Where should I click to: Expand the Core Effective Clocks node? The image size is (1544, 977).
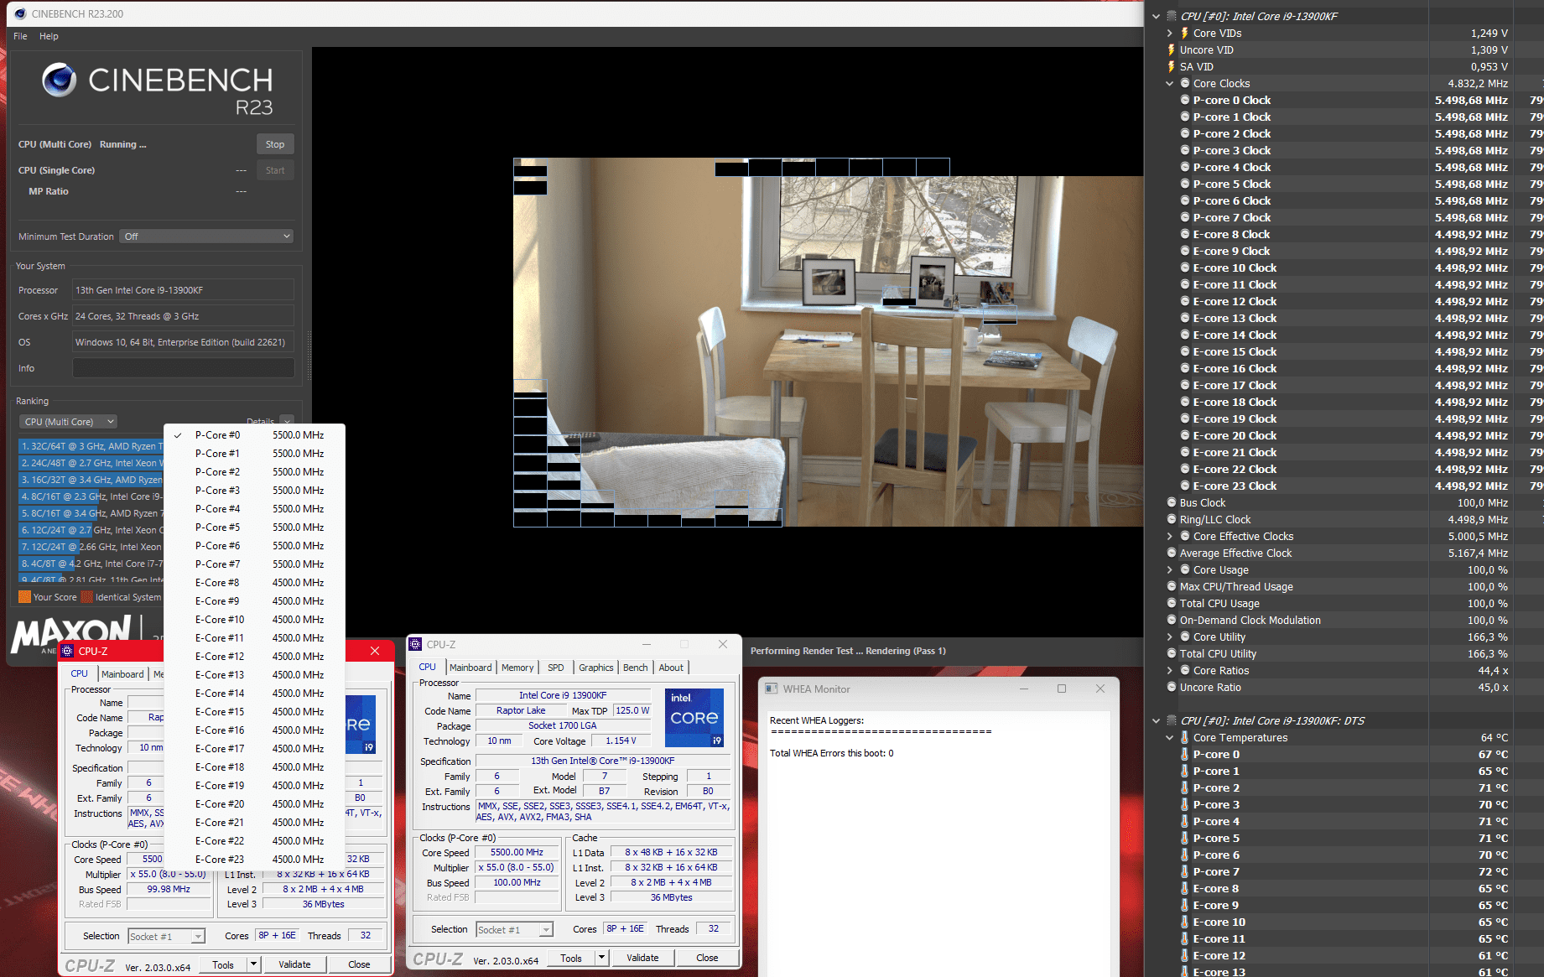tap(1170, 536)
